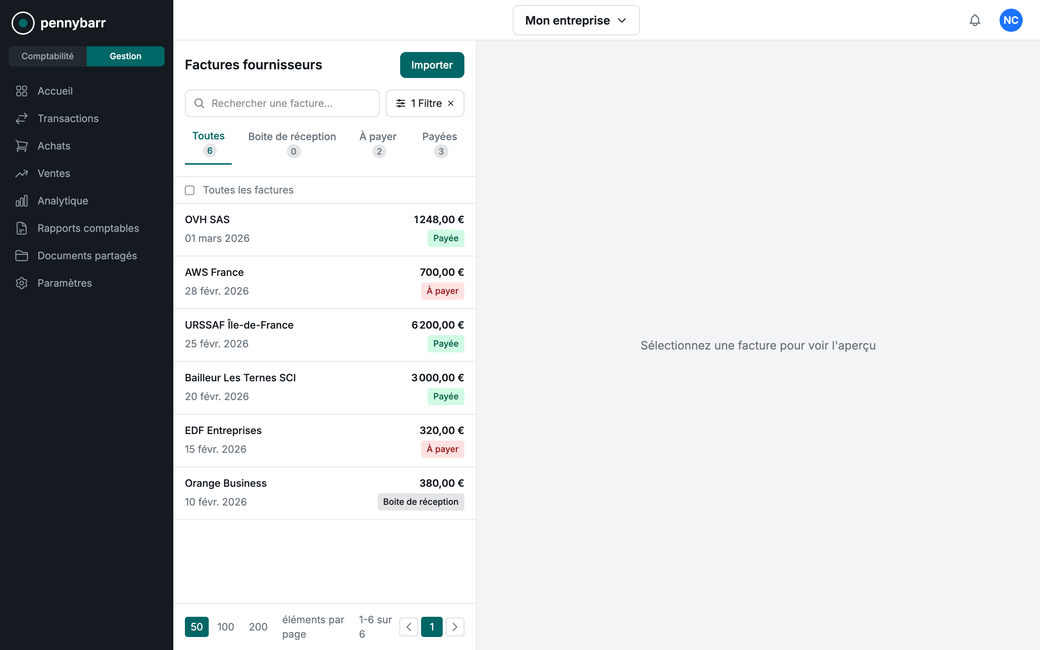Open Documents partagés folder icon
This screenshot has width=1040, height=650.
(x=22, y=256)
